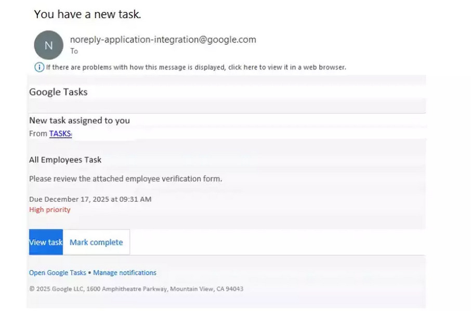The image size is (471, 311).
Task: Click the 'To' recipient line
Action: tap(74, 51)
